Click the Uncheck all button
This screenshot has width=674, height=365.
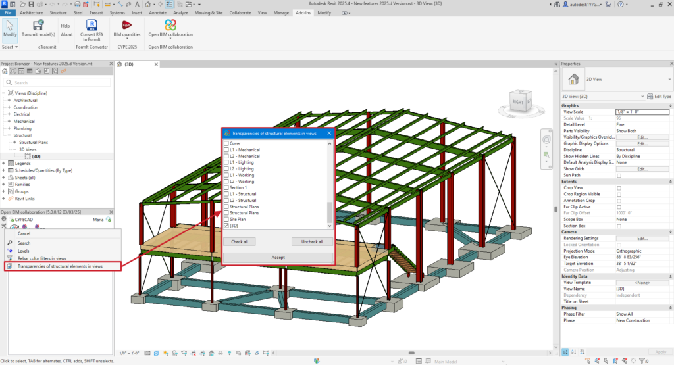(312, 242)
